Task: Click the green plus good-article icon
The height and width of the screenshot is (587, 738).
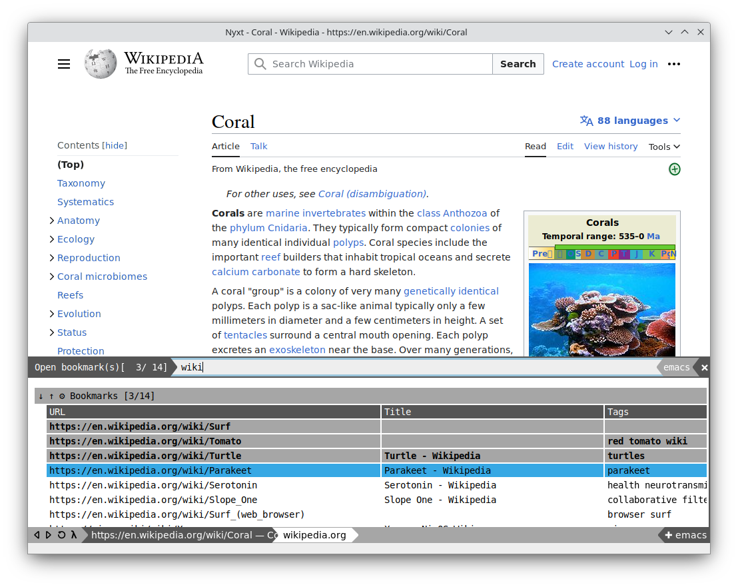Action: pos(674,169)
